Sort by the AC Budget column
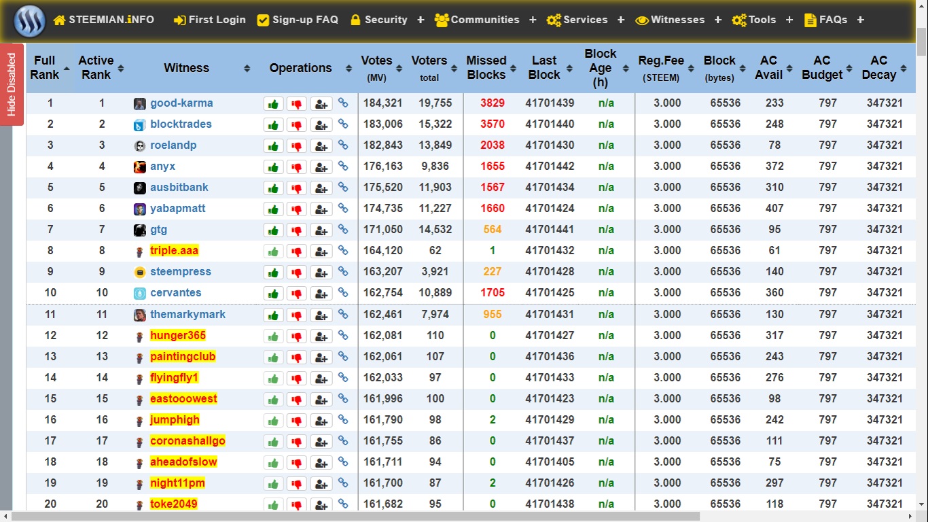The width and height of the screenshot is (928, 522). 827,68
